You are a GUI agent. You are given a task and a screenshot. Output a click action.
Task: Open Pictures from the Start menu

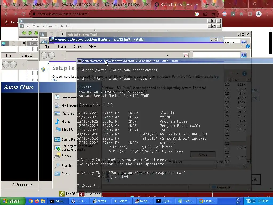(x=64, y=113)
